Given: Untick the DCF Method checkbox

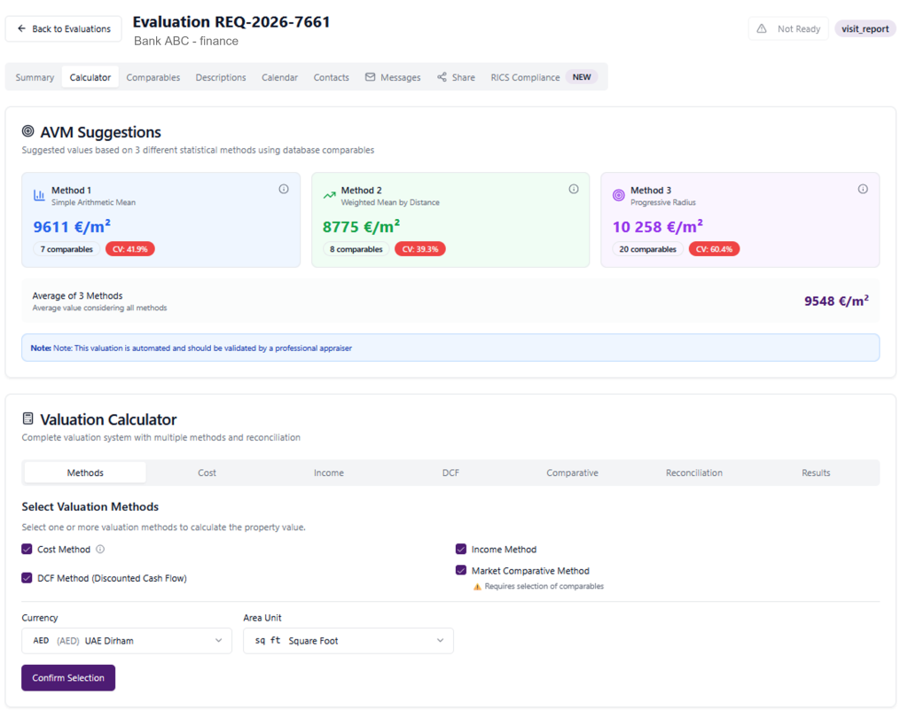Looking at the screenshot, I should click(x=27, y=578).
